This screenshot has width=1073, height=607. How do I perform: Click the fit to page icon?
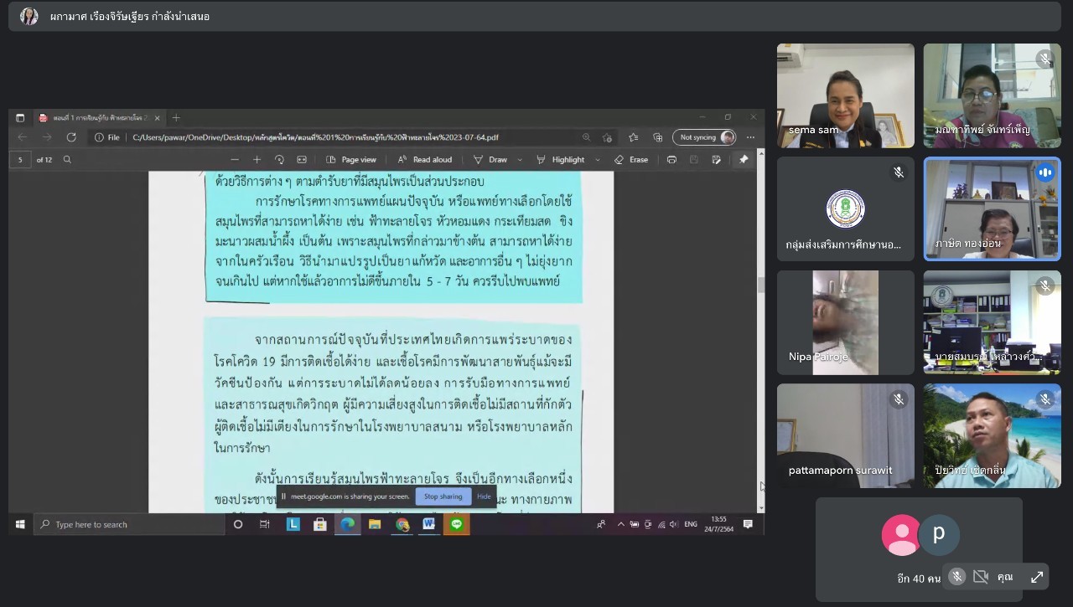tap(303, 160)
